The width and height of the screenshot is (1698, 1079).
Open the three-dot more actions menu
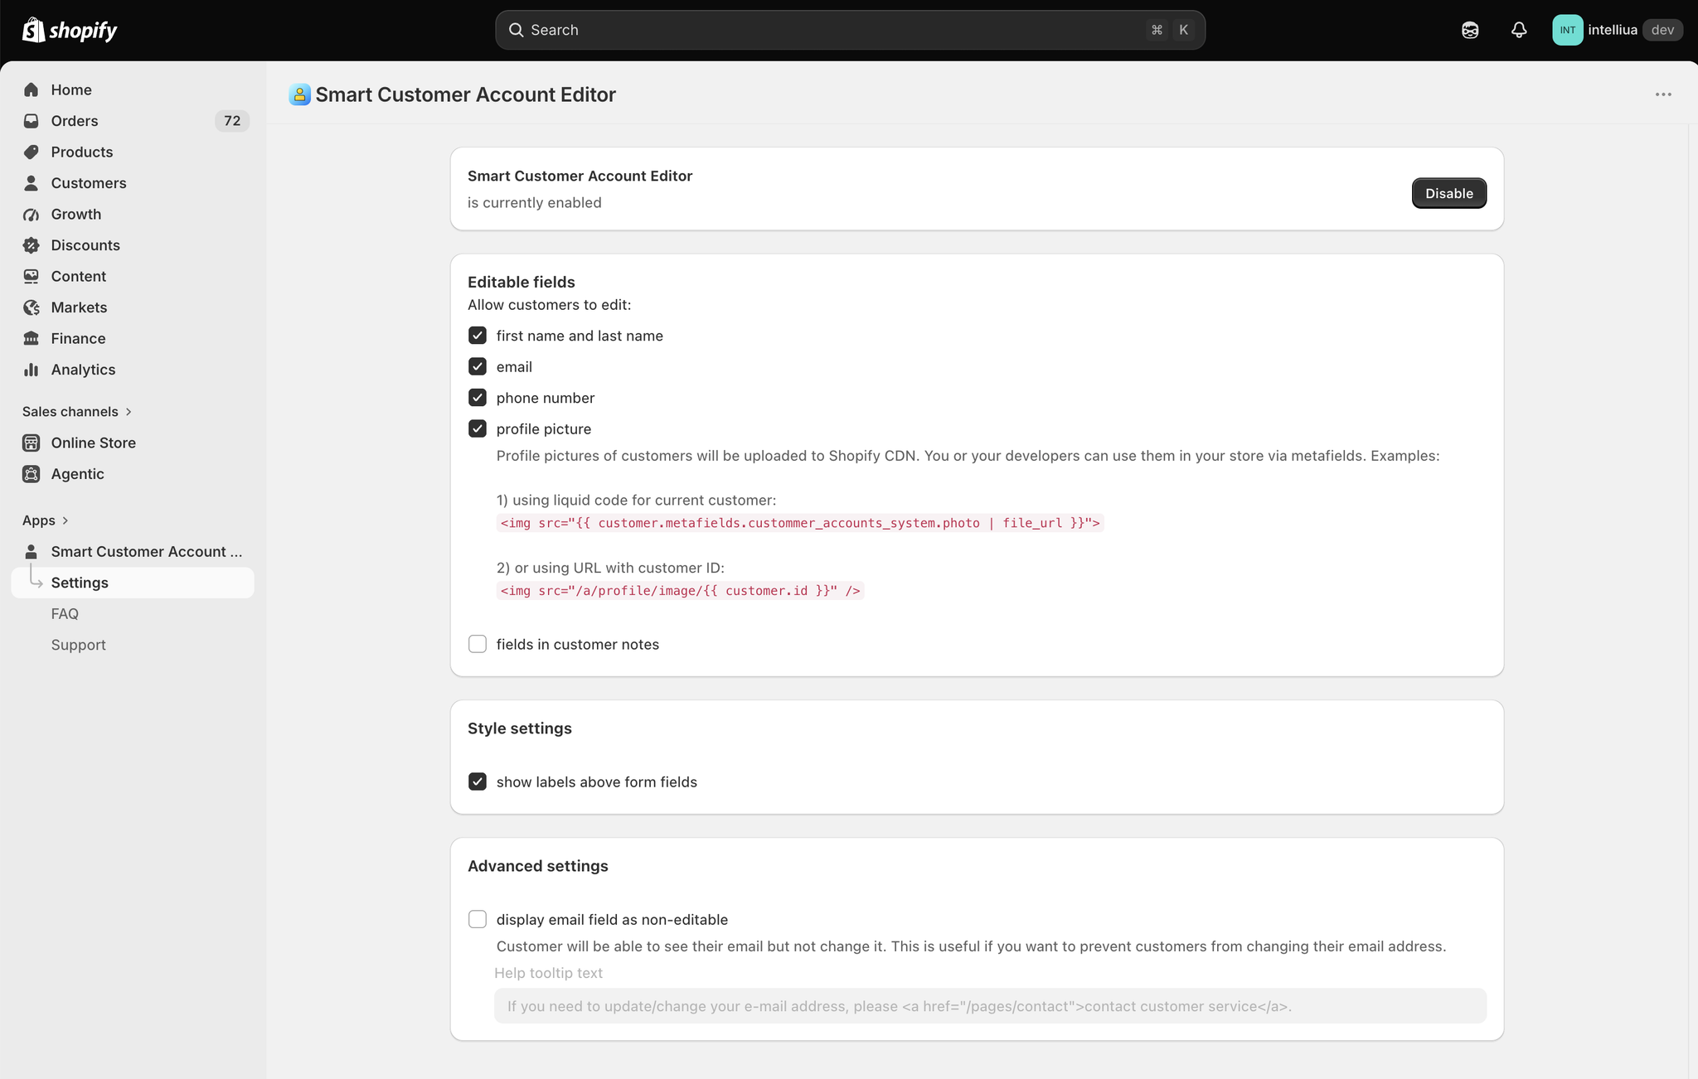pyautogui.click(x=1663, y=94)
